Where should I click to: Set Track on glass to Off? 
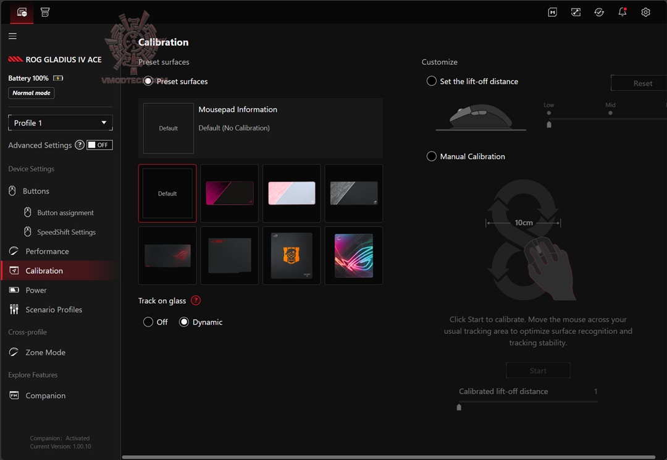click(x=148, y=322)
